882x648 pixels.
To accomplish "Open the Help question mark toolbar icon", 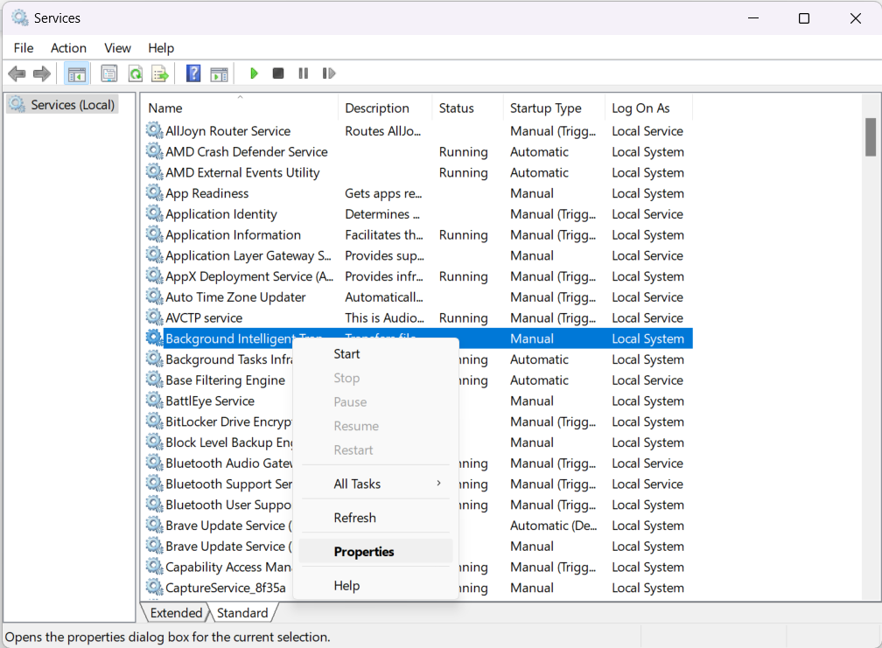I will pos(193,73).
